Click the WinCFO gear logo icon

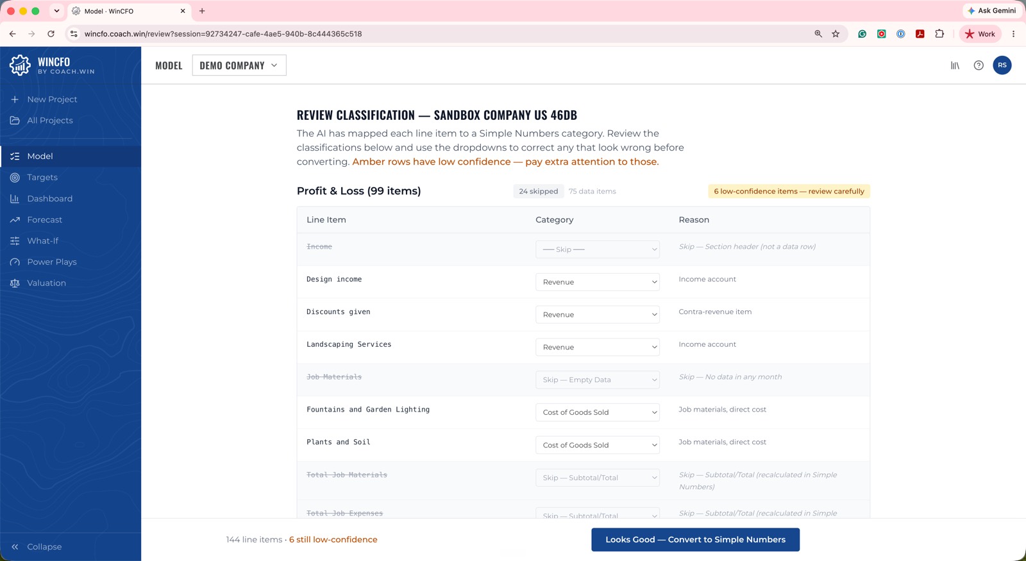click(20, 65)
